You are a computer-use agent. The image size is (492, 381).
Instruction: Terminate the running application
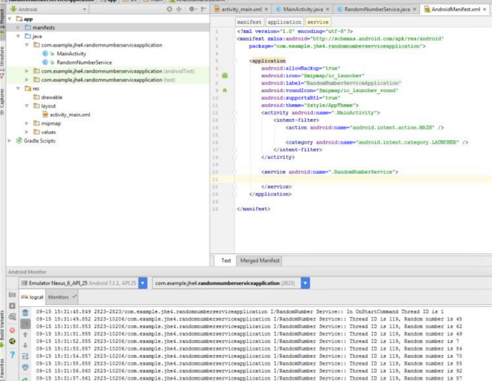point(12,330)
